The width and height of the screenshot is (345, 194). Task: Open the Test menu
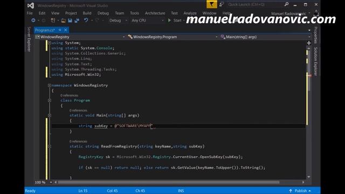(x=174, y=13)
